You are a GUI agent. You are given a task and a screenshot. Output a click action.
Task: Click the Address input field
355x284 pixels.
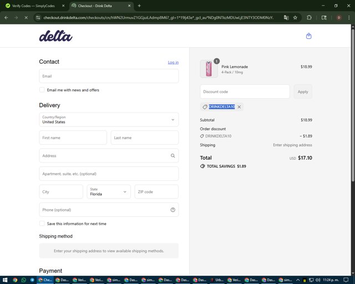pyautogui.click(x=109, y=155)
